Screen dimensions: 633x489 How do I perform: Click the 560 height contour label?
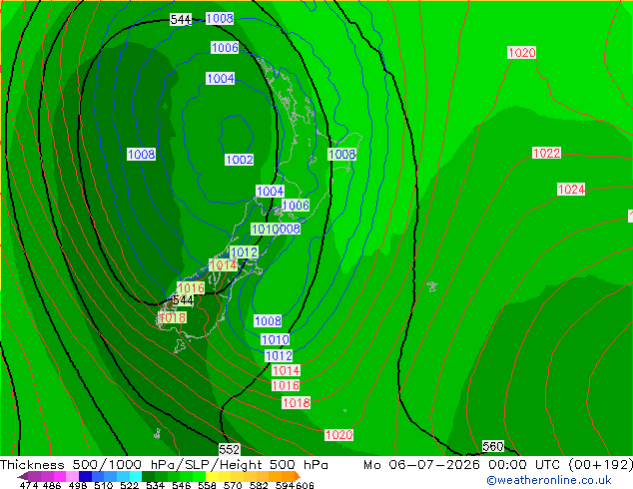[x=493, y=447]
